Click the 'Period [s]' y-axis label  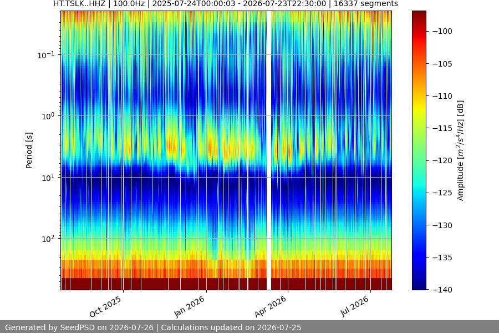[x=29, y=150]
